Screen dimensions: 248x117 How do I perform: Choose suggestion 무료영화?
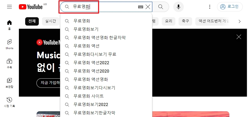(x=106, y=21)
